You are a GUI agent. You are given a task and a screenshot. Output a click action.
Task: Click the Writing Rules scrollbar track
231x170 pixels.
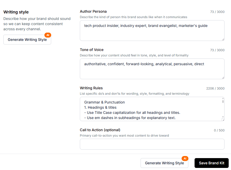tap(222, 109)
